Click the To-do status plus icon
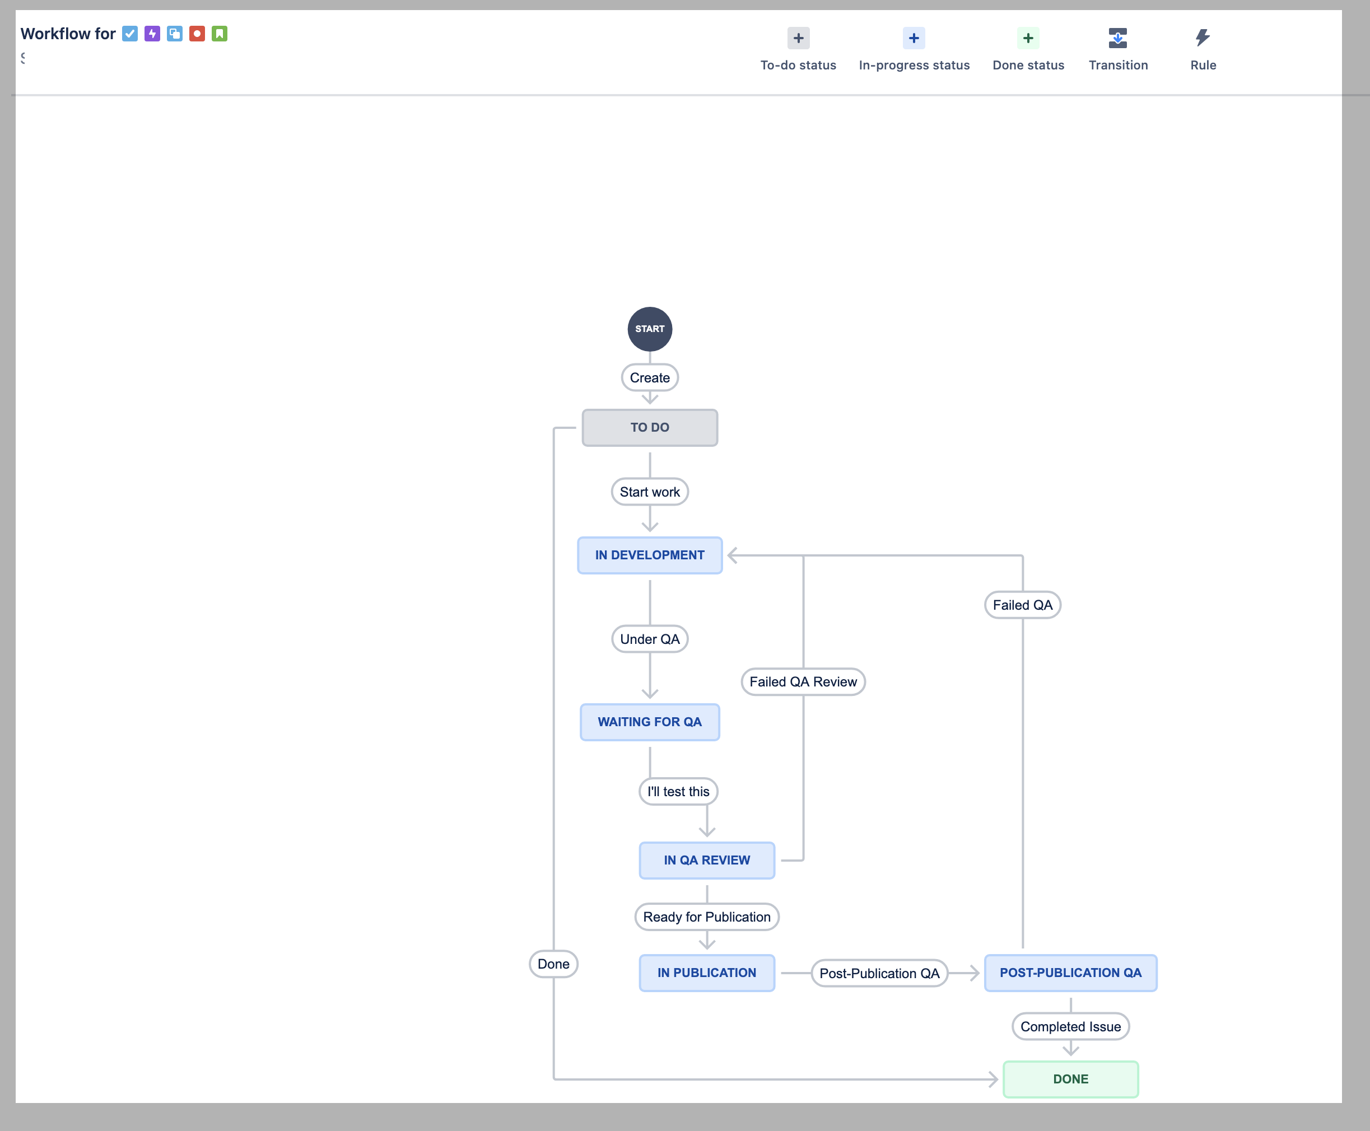The height and width of the screenshot is (1131, 1370). 798,38
